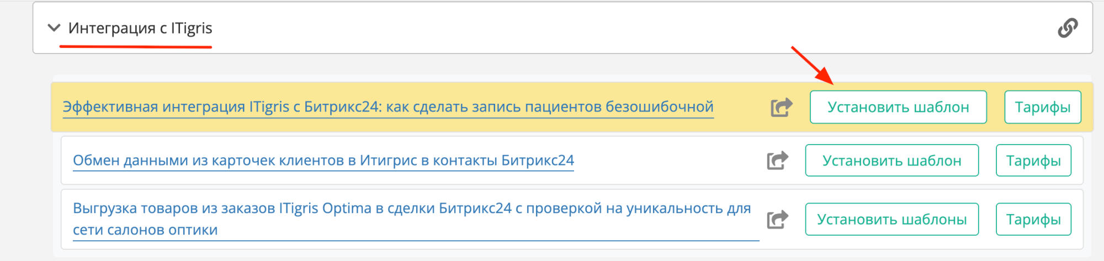View Тарифы for the Выгрузка товаров row
The image size is (1104, 261).
click(1033, 220)
